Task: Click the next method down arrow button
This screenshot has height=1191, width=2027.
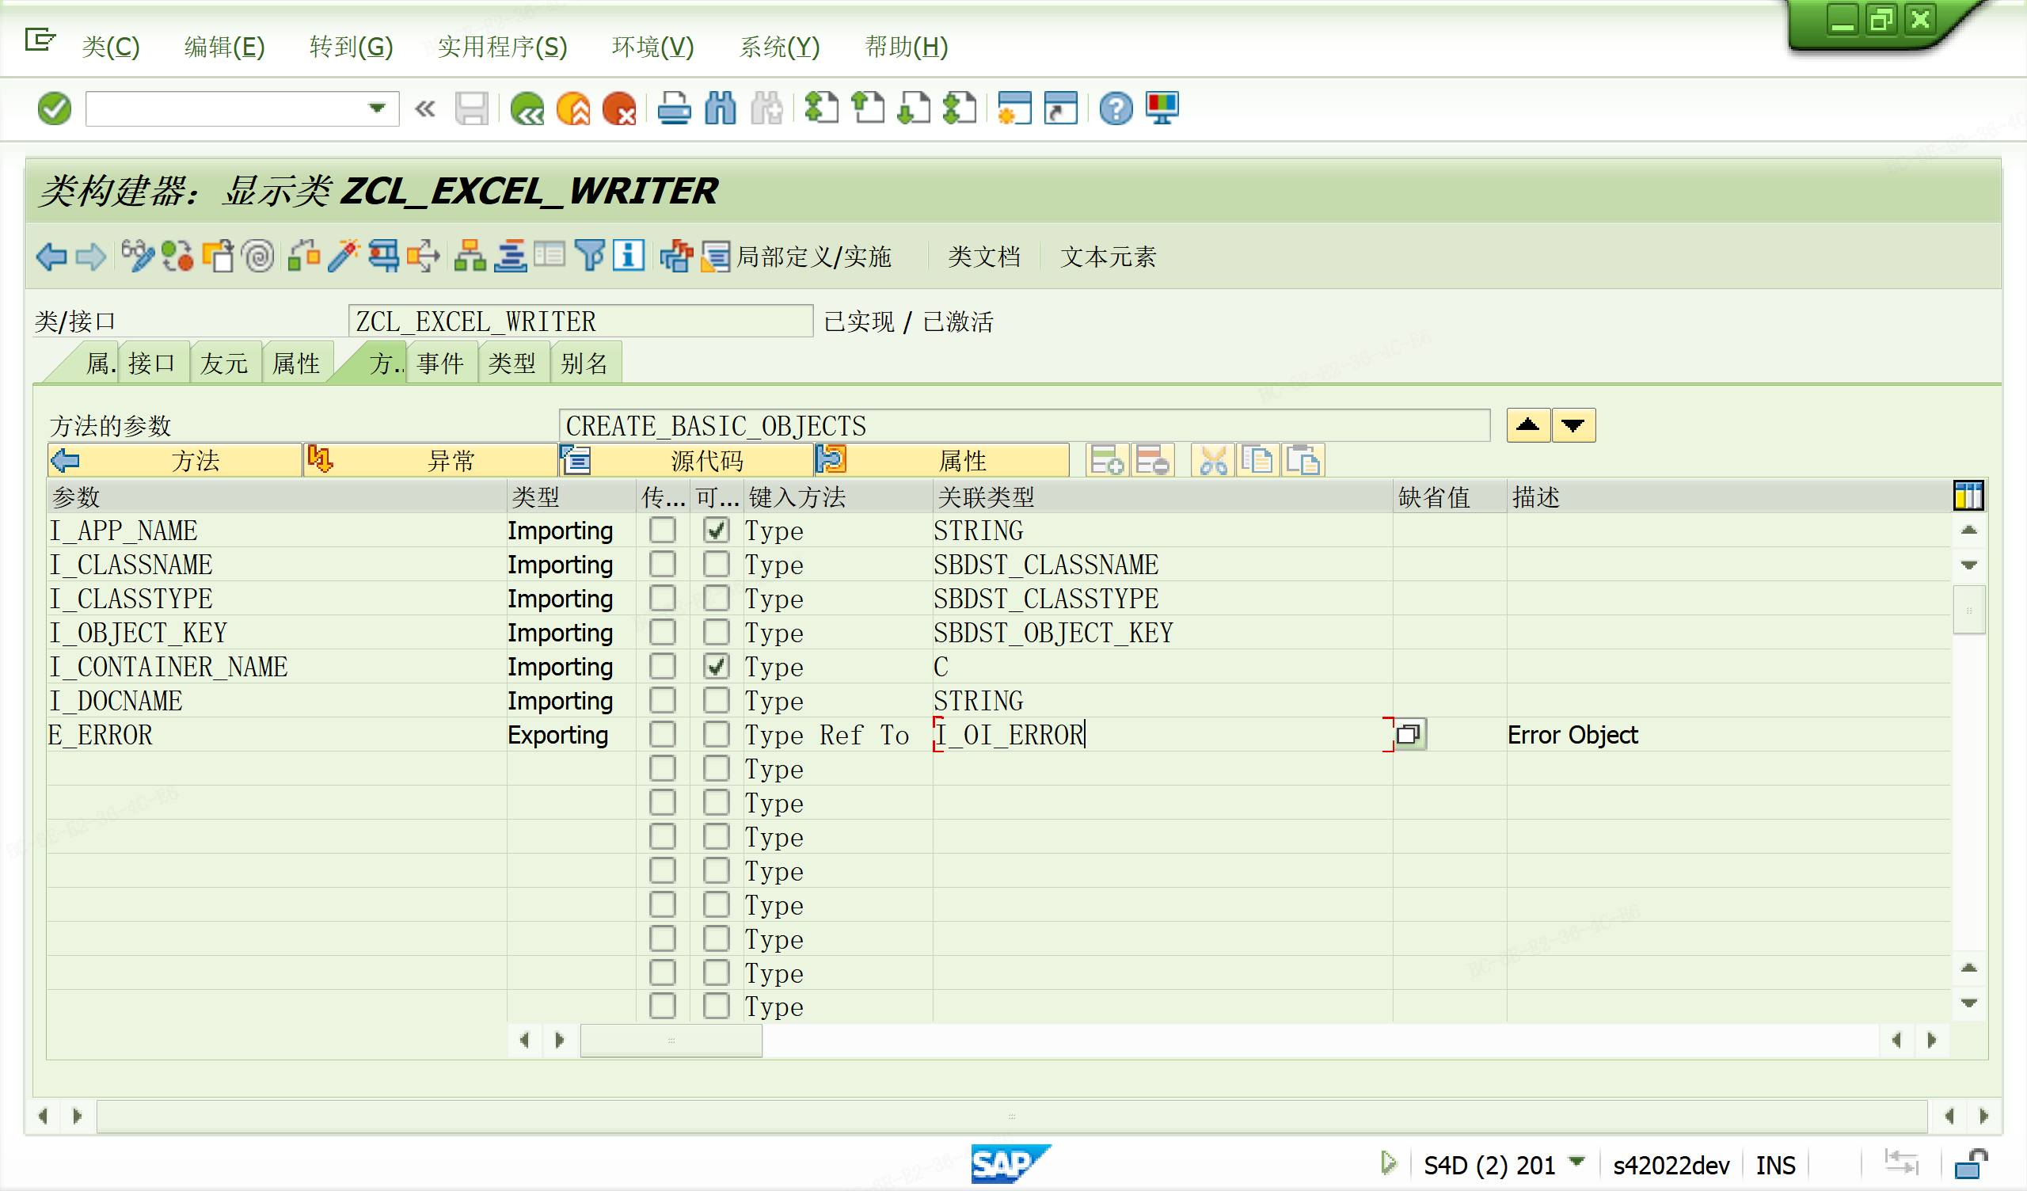Action: point(1573,426)
